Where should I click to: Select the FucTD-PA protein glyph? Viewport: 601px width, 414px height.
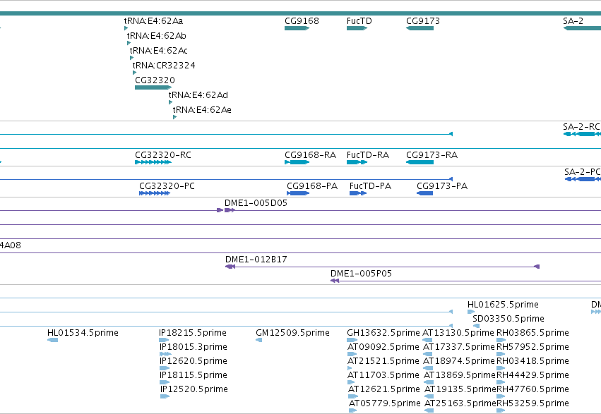click(x=358, y=193)
